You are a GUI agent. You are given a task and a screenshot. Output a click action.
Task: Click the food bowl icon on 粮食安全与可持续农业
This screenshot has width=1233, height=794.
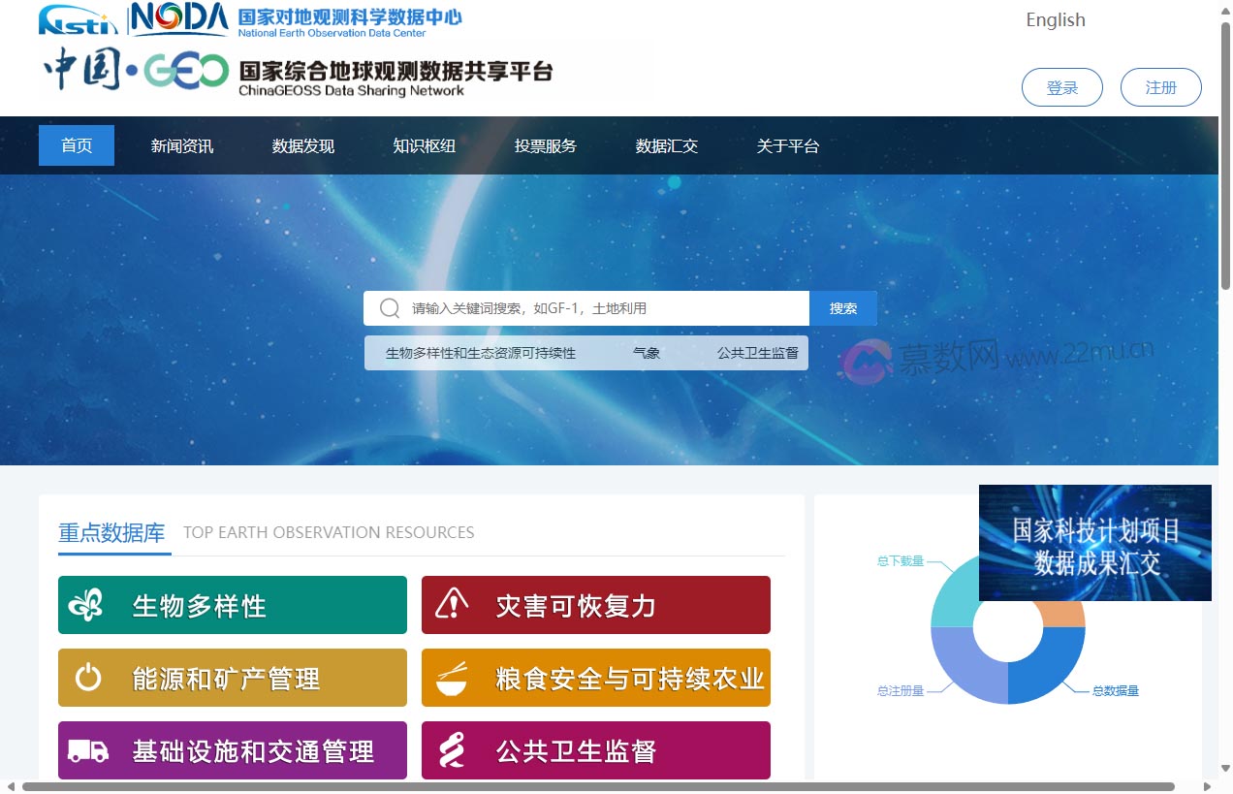click(x=452, y=678)
